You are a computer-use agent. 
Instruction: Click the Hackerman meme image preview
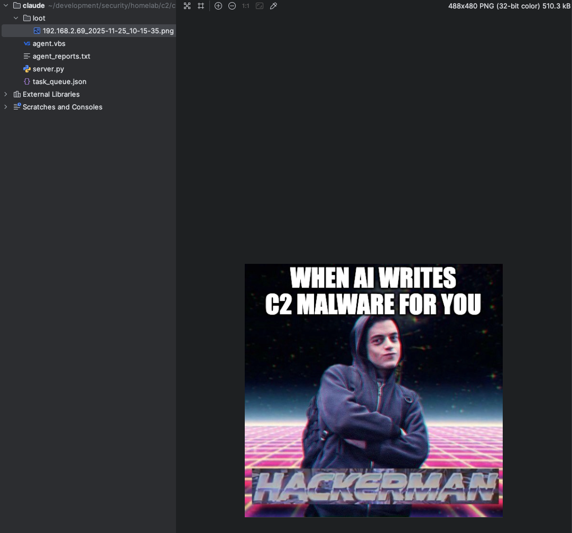point(373,390)
